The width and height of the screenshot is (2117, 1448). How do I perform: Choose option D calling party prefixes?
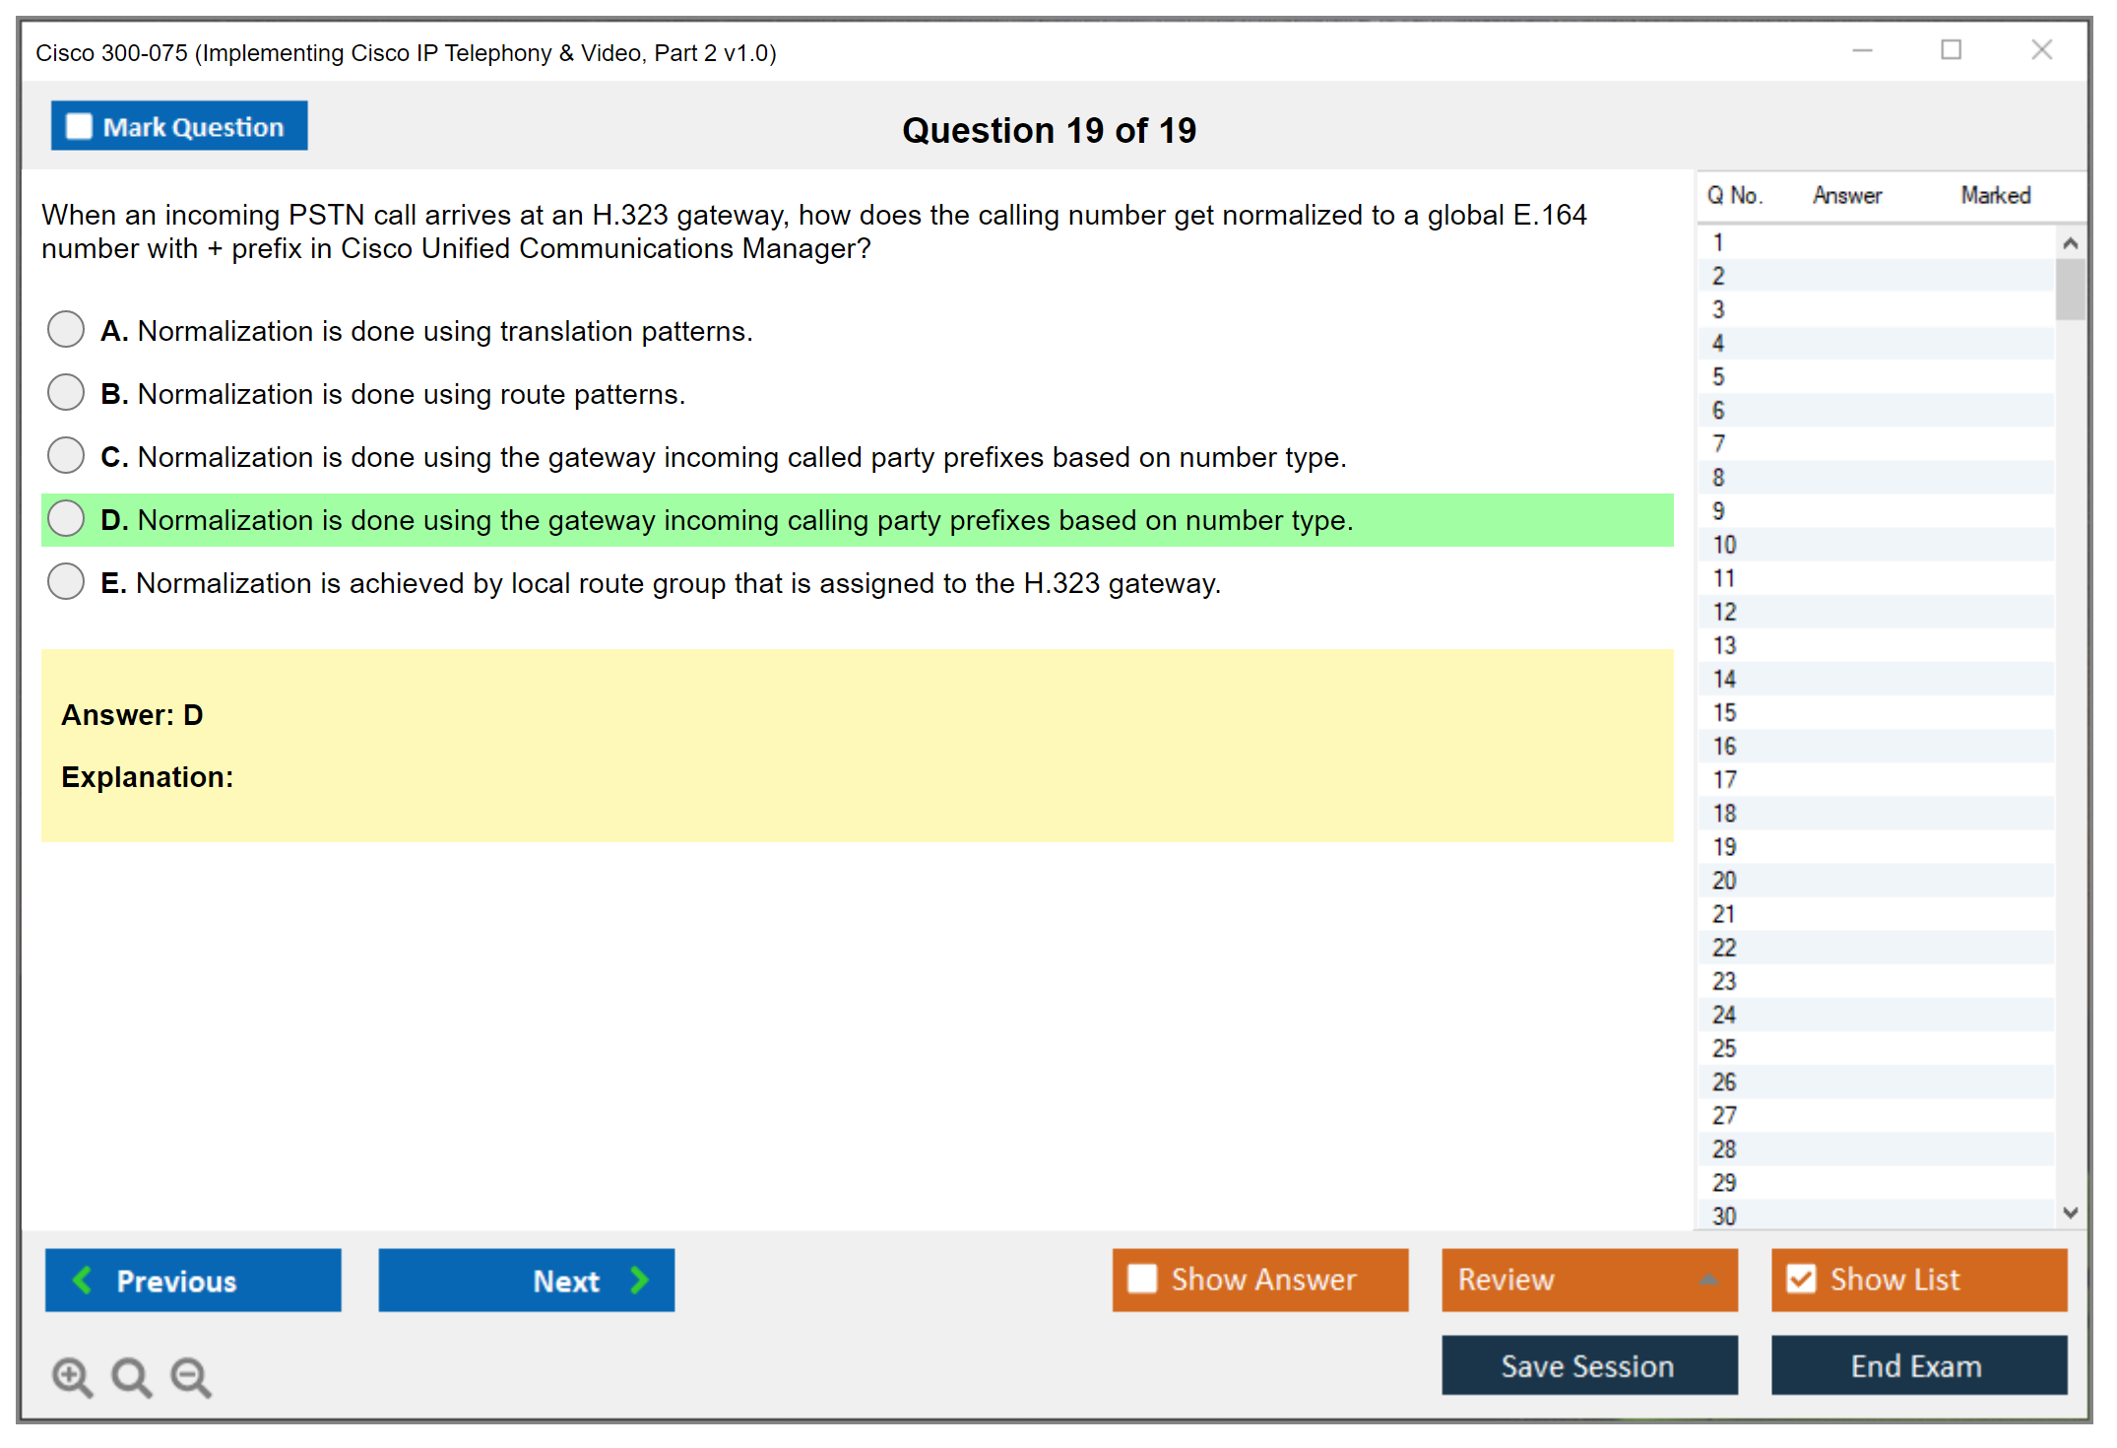[x=66, y=519]
